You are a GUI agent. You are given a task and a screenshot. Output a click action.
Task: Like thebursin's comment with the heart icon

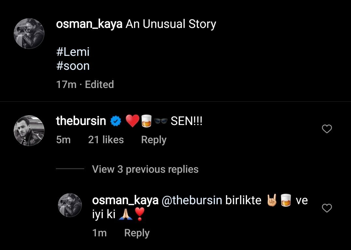click(x=327, y=129)
